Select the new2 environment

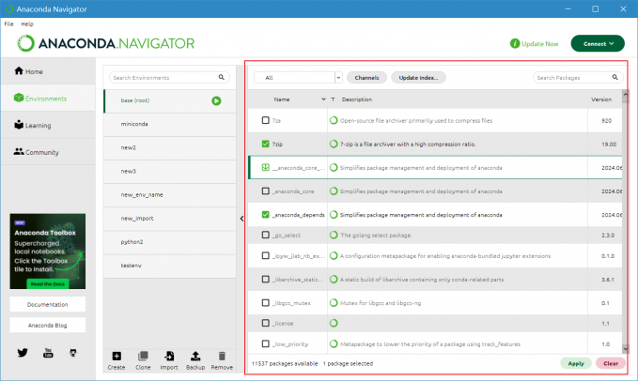pyautogui.click(x=170, y=147)
